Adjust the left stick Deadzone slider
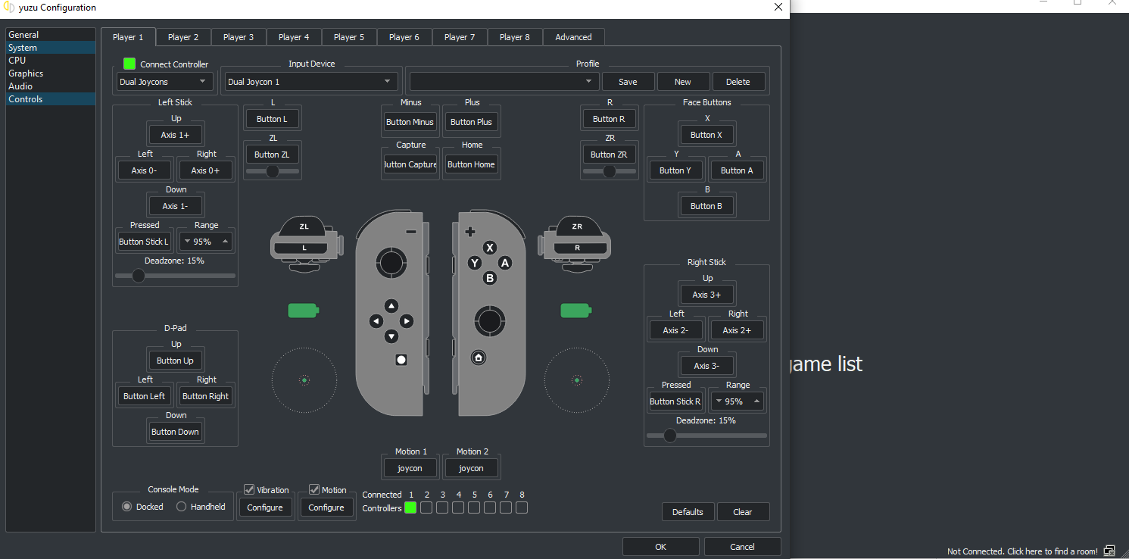 139,276
